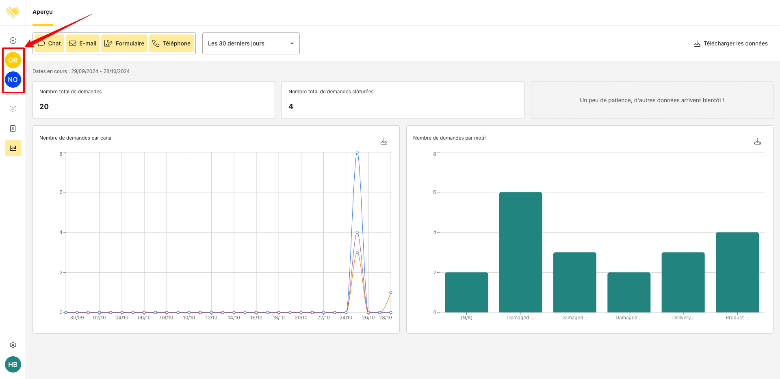Image resolution: width=780 pixels, height=379 pixels.
Task: Open the 'Les 30 derniers jours' dropdown
Action: 251,43
